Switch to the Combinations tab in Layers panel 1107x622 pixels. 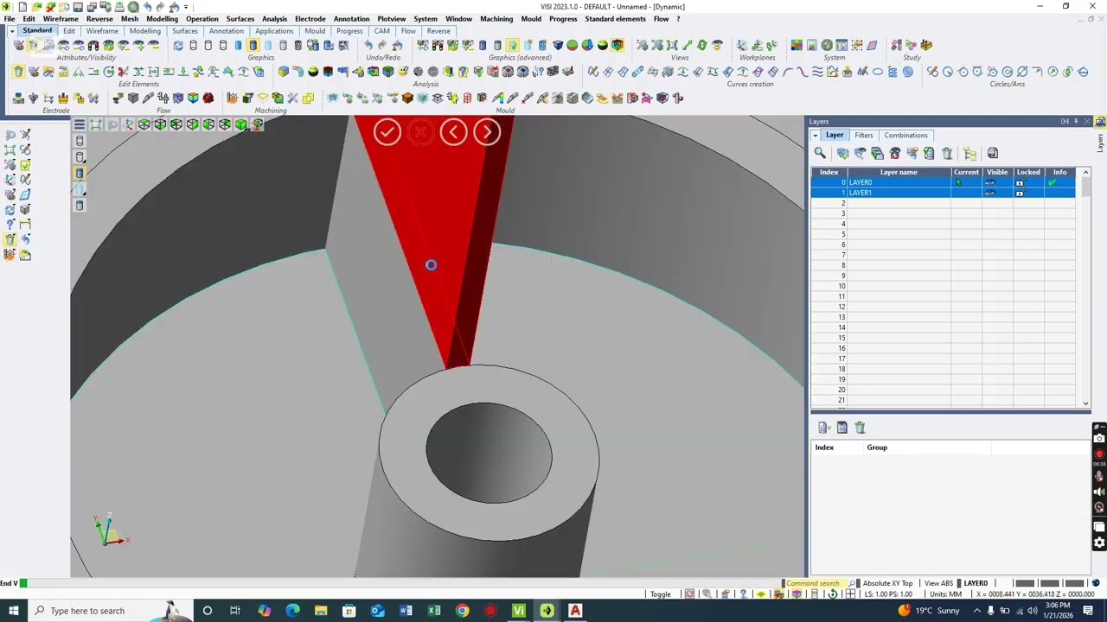tap(905, 136)
